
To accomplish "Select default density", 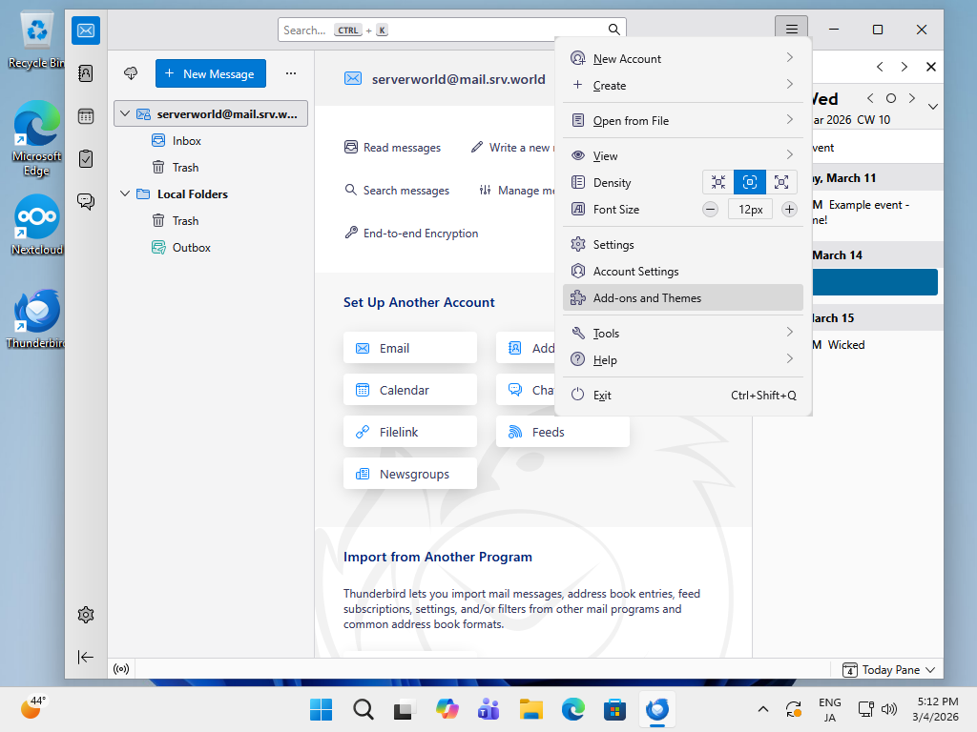I will click(x=750, y=182).
